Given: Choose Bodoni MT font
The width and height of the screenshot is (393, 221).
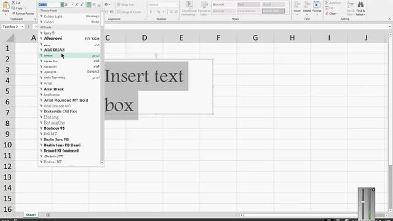Looking at the screenshot, I should [x=69, y=162].
